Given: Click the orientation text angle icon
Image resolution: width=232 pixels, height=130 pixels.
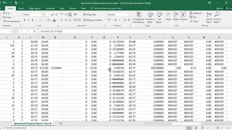Looking at the screenshot, I should 75,14.
